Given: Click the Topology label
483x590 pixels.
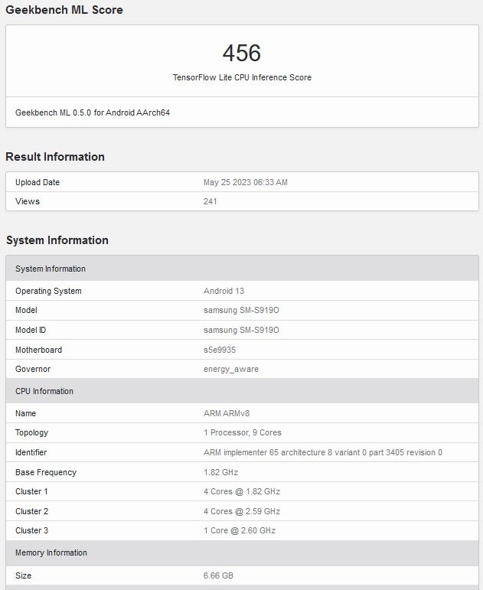Looking at the screenshot, I should 31,432.
